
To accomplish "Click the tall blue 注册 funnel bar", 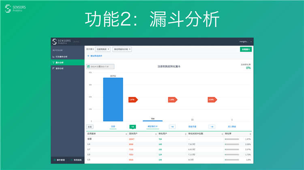I will coord(113,99).
